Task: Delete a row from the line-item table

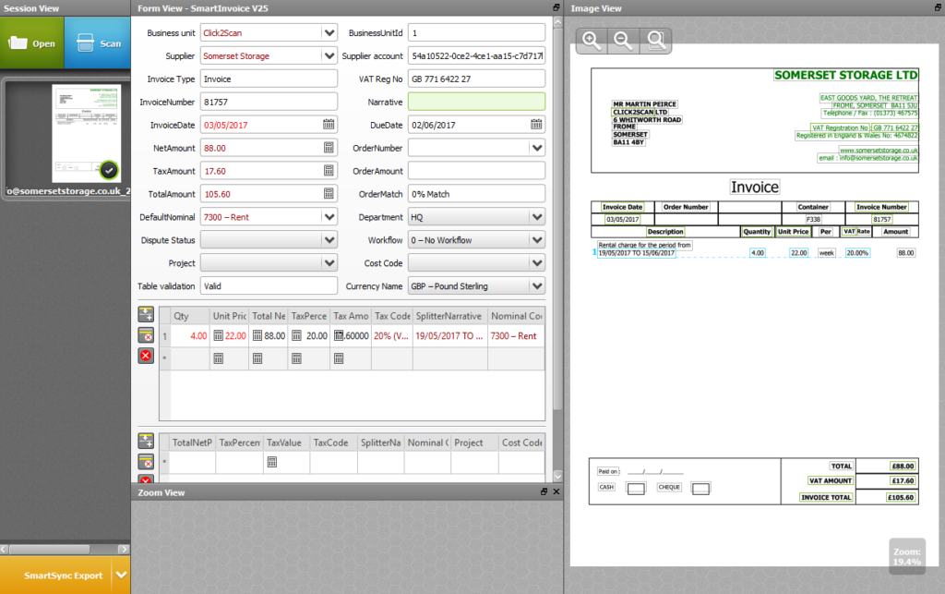Action: pyautogui.click(x=146, y=335)
